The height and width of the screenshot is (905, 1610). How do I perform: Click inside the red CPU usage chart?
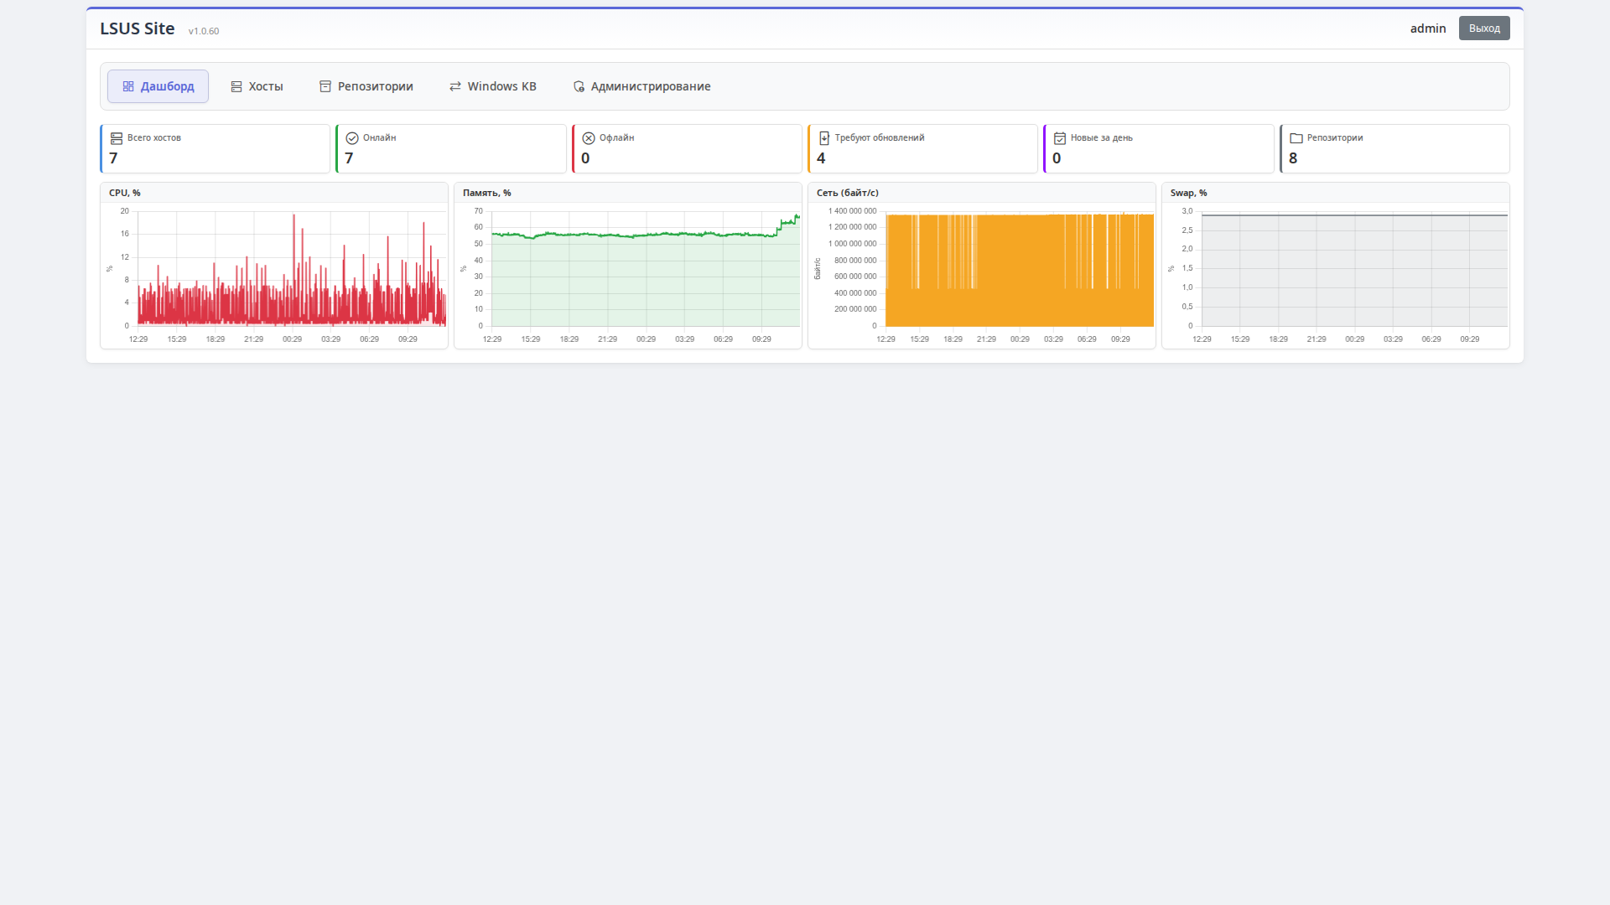pyautogui.click(x=291, y=268)
